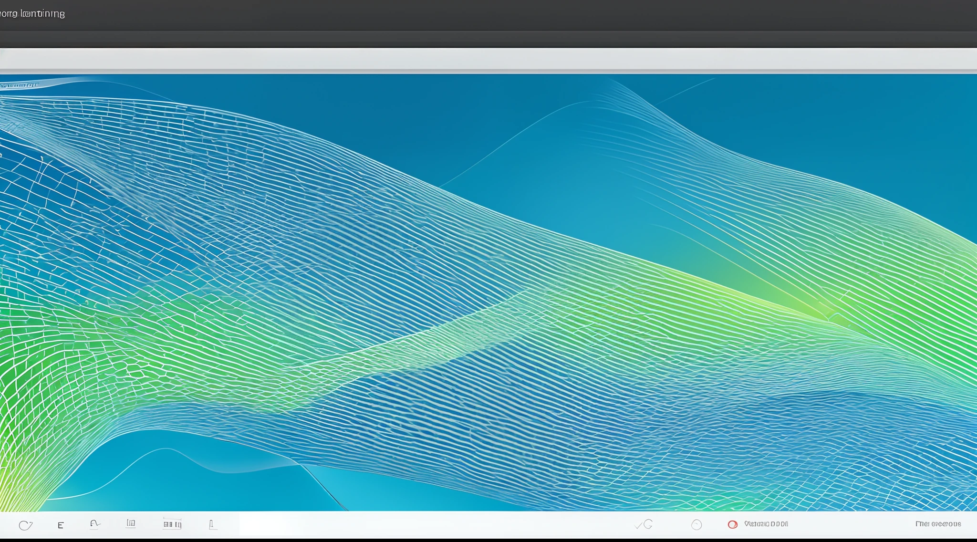Click the wide ruler-like bars icon in bottom toolbar
The width and height of the screenshot is (977, 542).
(x=172, y=524)
